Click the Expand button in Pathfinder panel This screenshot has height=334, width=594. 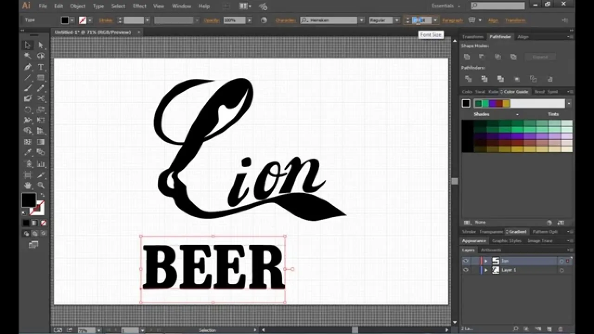[540, 57]
